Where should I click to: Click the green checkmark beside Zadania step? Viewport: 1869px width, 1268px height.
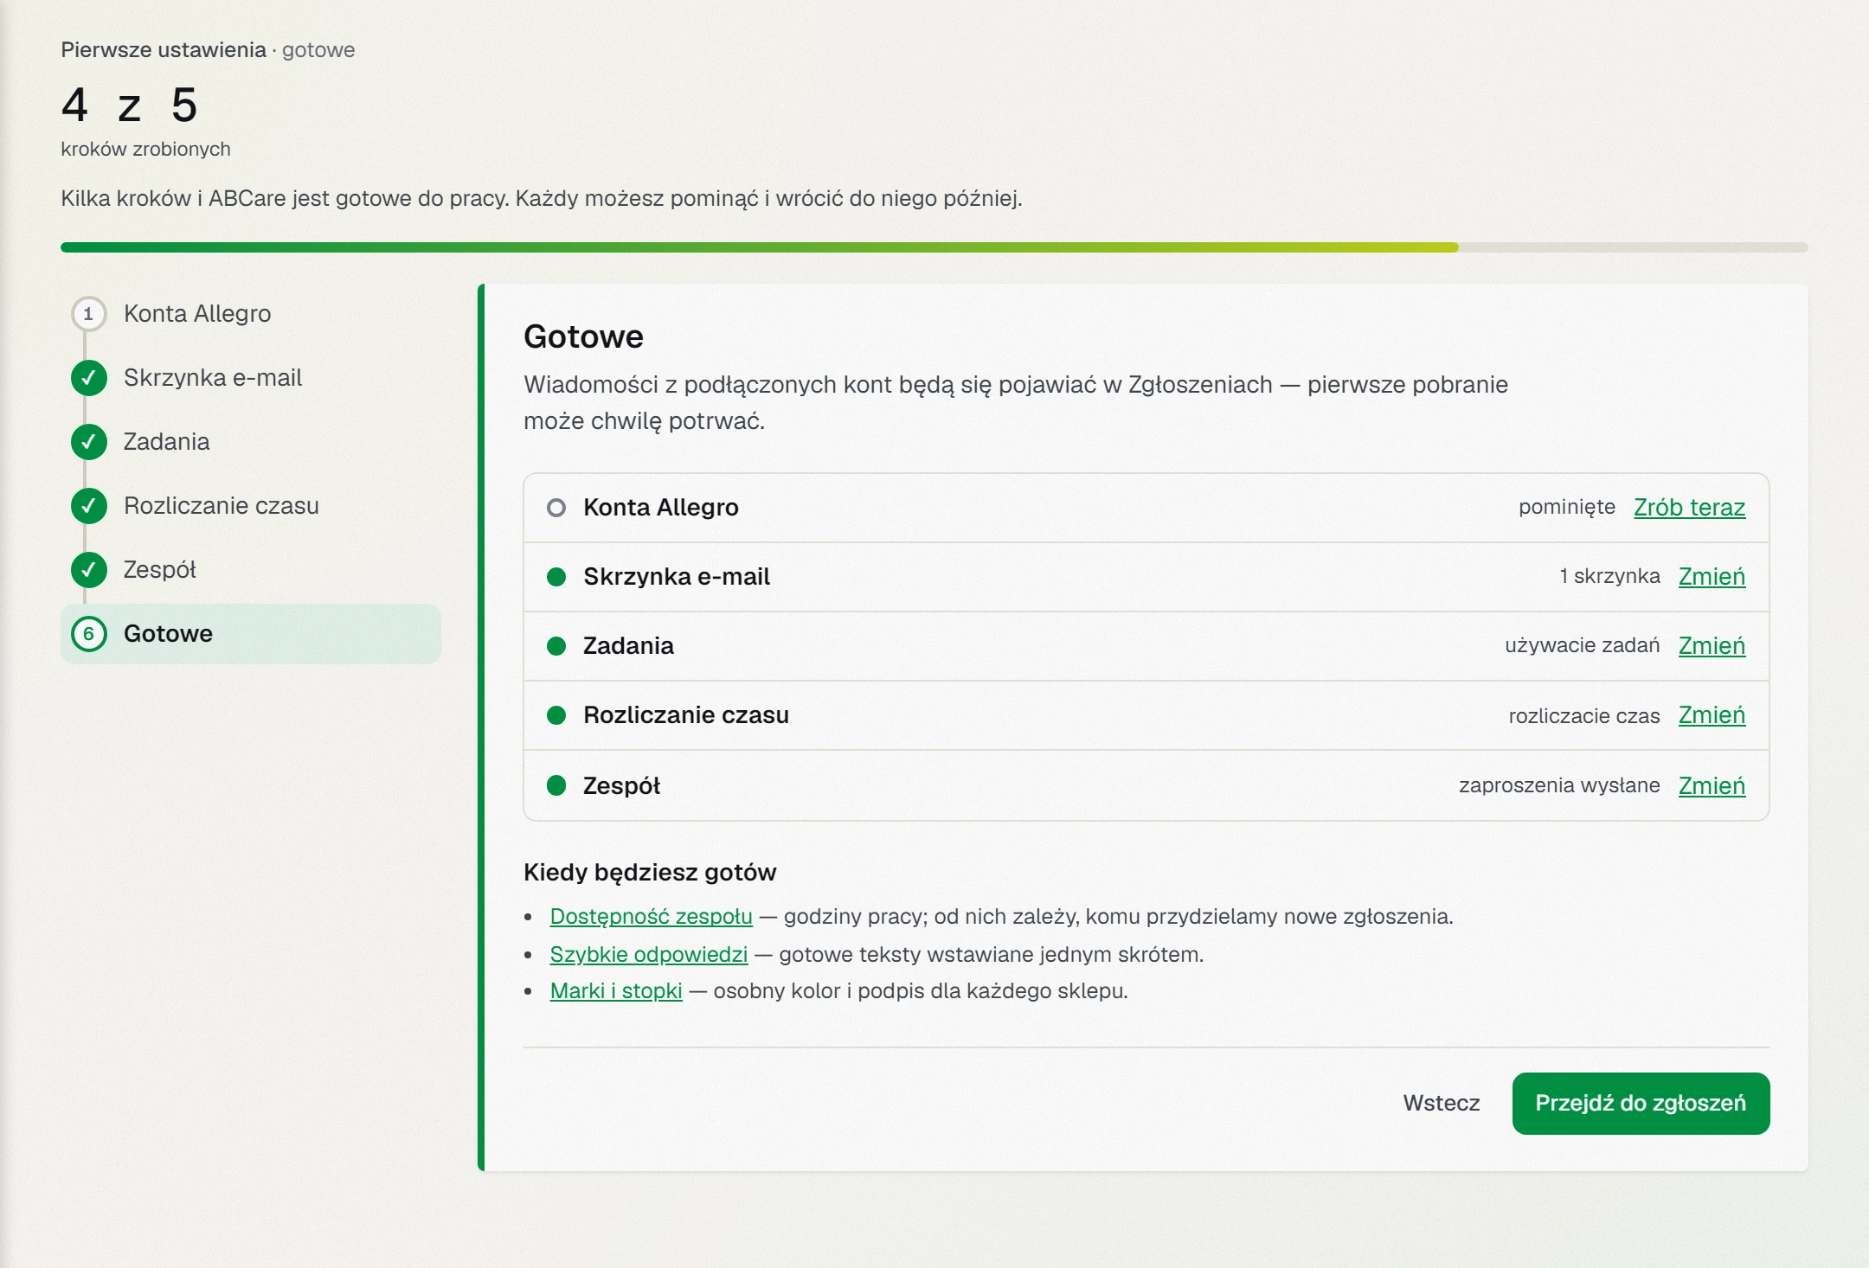(x=88, y=442)
